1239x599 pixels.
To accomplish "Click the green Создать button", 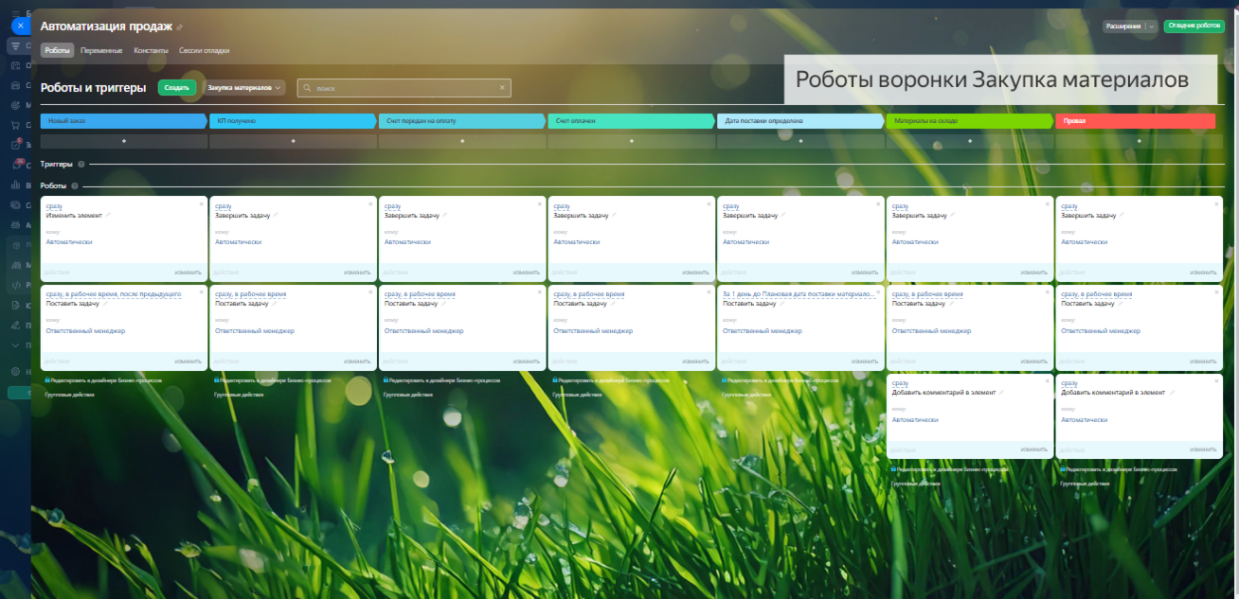I will click(x=177, y=87).
